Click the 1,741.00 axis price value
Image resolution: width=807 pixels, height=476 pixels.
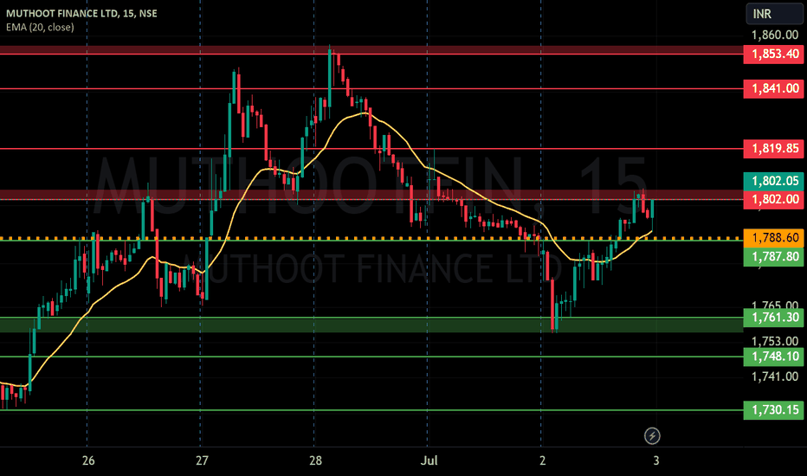point(775,376)
